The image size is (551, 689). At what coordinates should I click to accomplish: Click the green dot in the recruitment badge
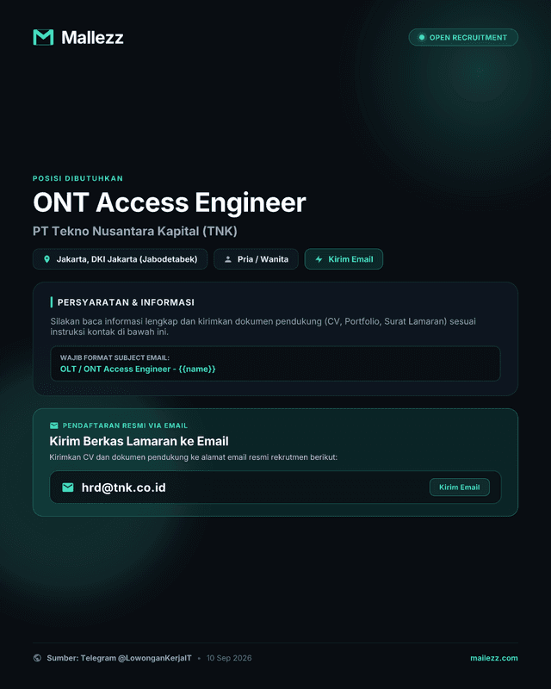click(422, 37)
